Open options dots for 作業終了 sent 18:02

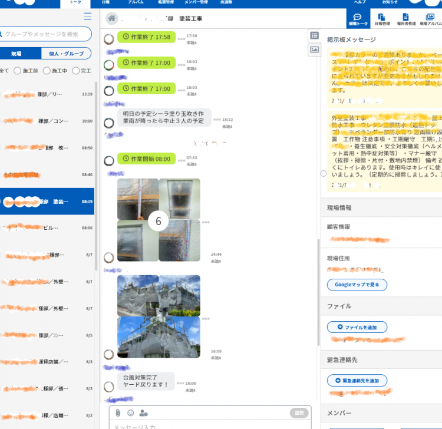coord(182,65)
